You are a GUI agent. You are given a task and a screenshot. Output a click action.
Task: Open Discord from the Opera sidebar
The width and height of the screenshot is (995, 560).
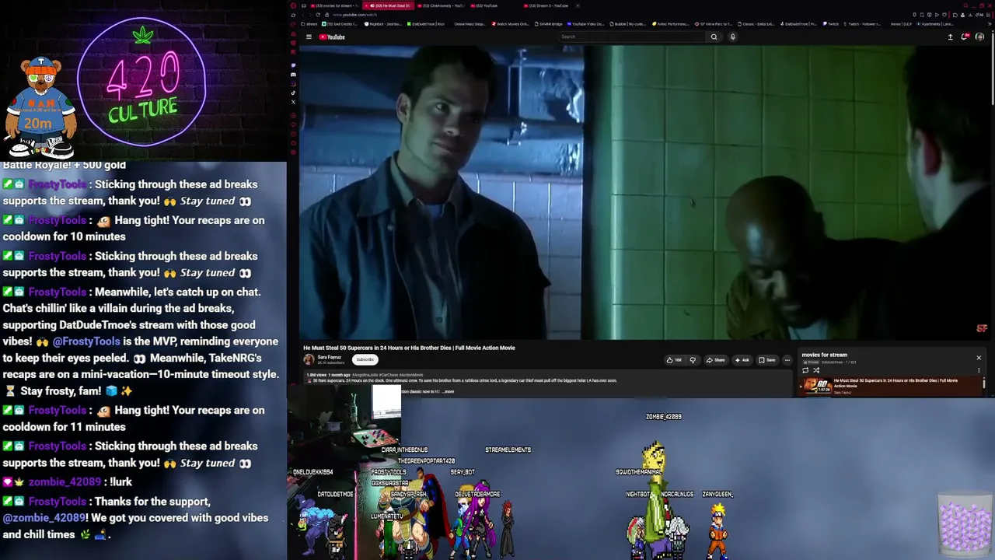[293, 75]
